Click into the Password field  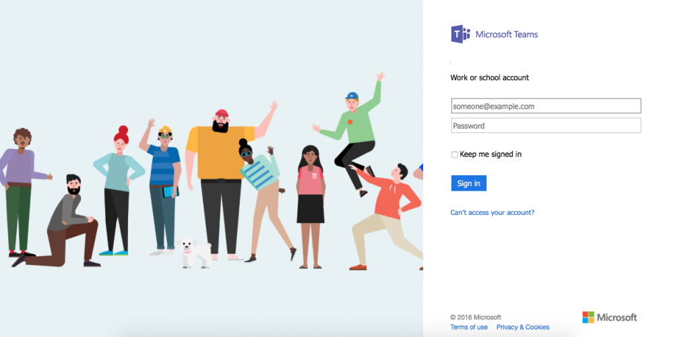[x=546, y=125]
